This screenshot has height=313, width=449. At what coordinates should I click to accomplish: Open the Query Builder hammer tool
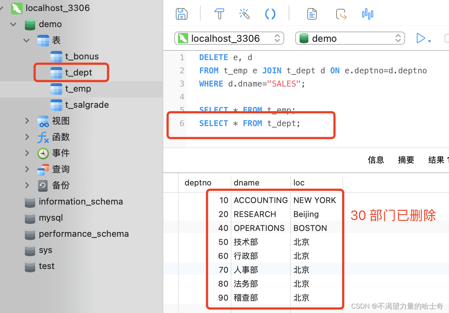tap(219, 14)
